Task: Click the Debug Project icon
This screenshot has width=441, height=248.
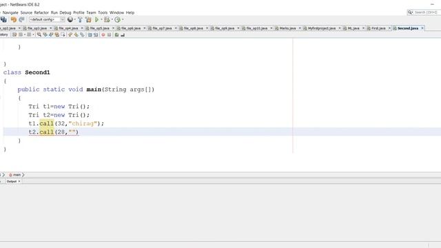Action: (x=107, y=20)
